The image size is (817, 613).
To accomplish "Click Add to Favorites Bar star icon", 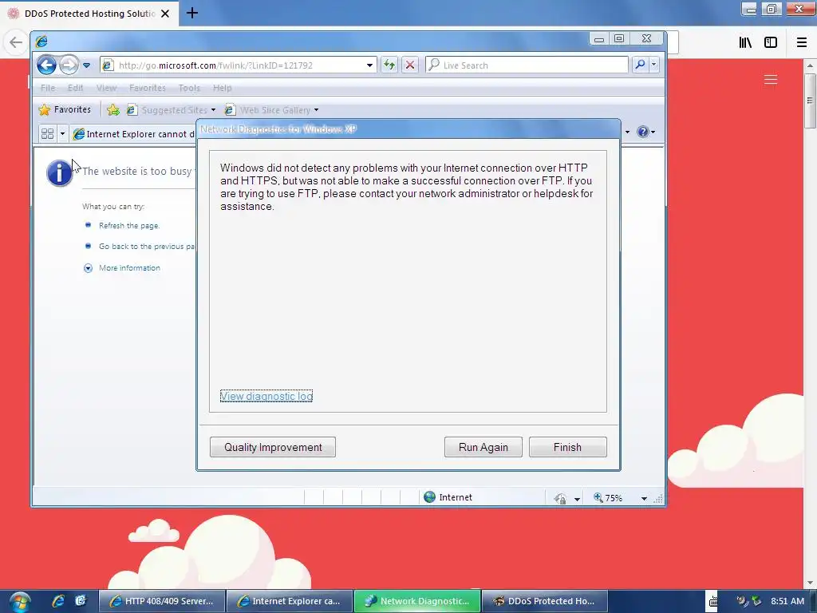I will [113, 110].
